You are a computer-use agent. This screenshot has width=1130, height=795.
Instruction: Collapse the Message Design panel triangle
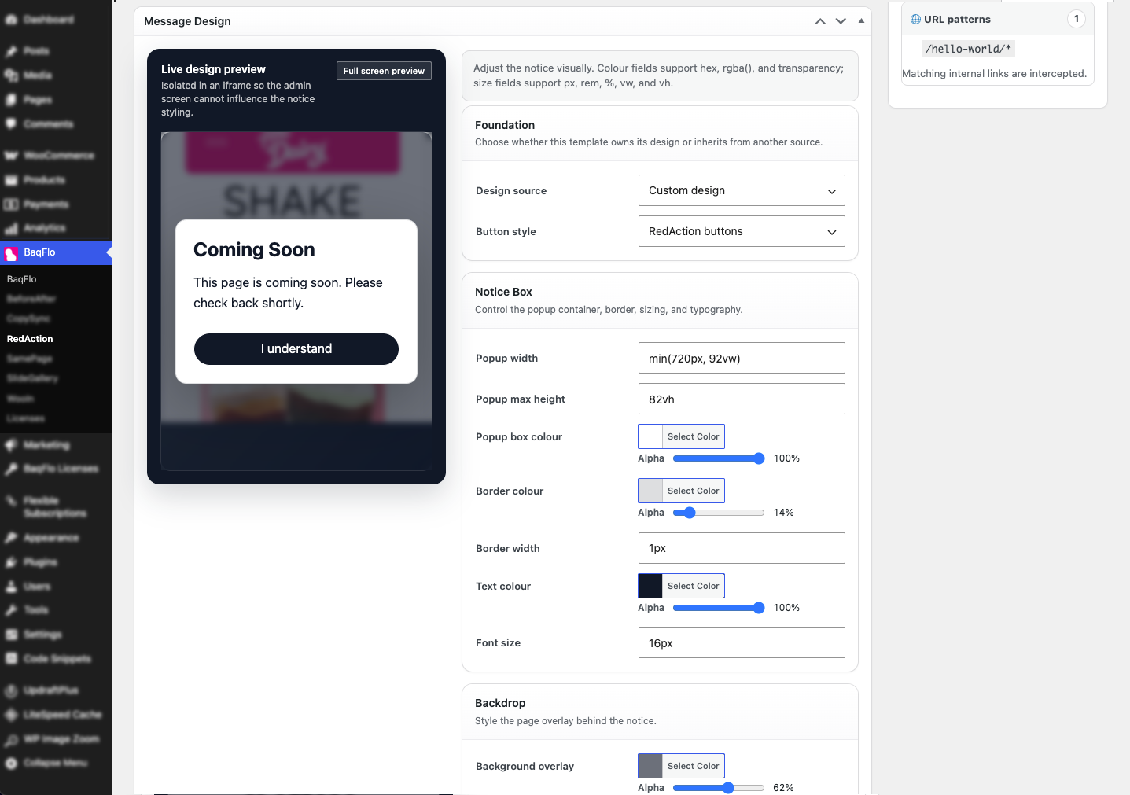coord(861,21)
